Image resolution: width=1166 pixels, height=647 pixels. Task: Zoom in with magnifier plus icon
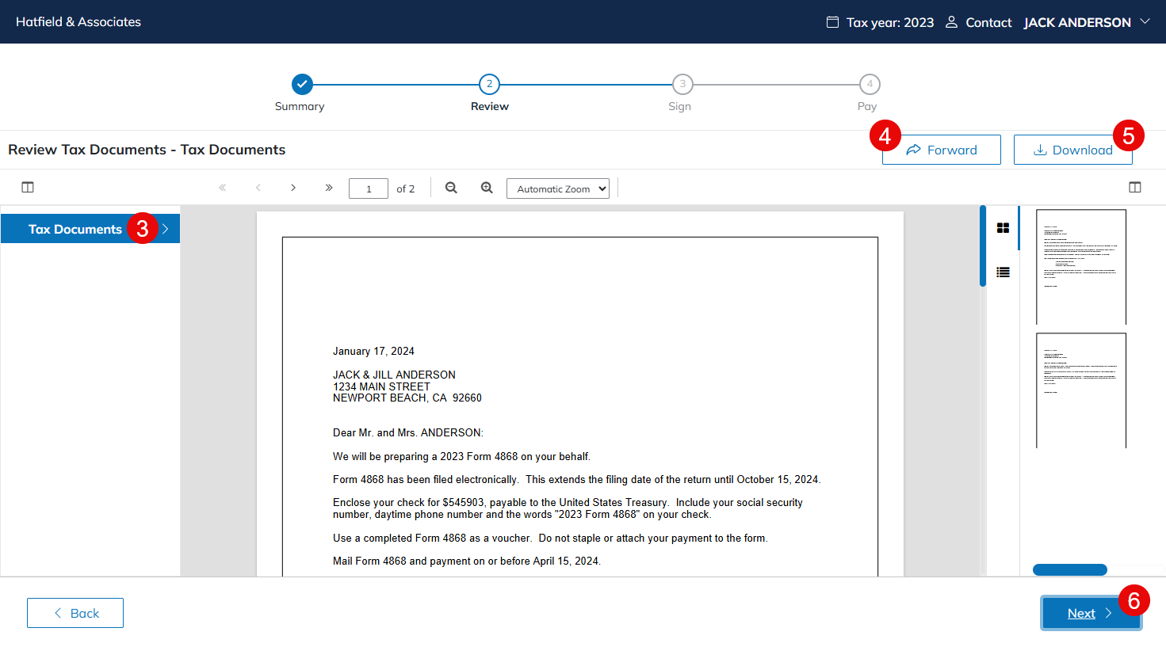tap(487, 188)
